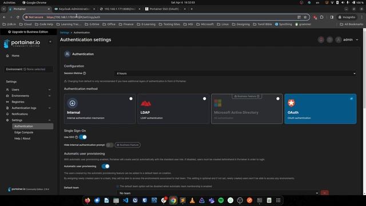The image size is (366, 206).
Task: Click the Authentication logs sidebar icon
Action: tap(7, 108)
